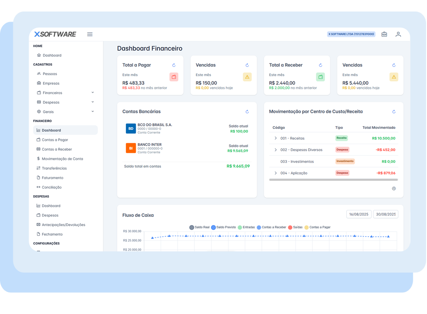Viewport: 427px width, 314px height.
Task: Click BCO DO BRASIL S.A. account row
Action: 187,128
